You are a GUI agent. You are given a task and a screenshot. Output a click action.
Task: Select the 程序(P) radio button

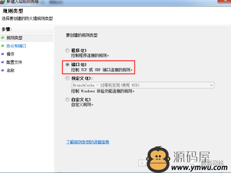[x=67, y=51]
